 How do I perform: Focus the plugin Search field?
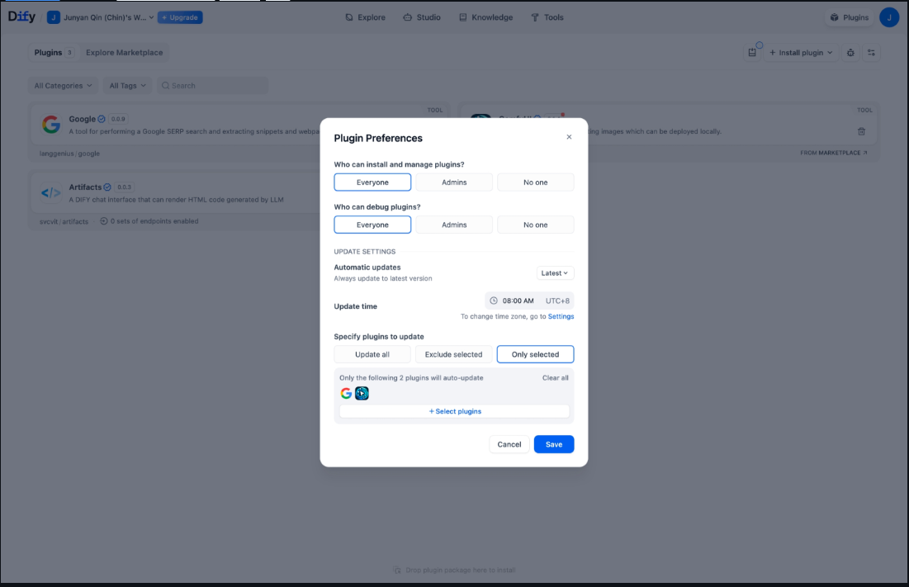(x=213, y=86)
